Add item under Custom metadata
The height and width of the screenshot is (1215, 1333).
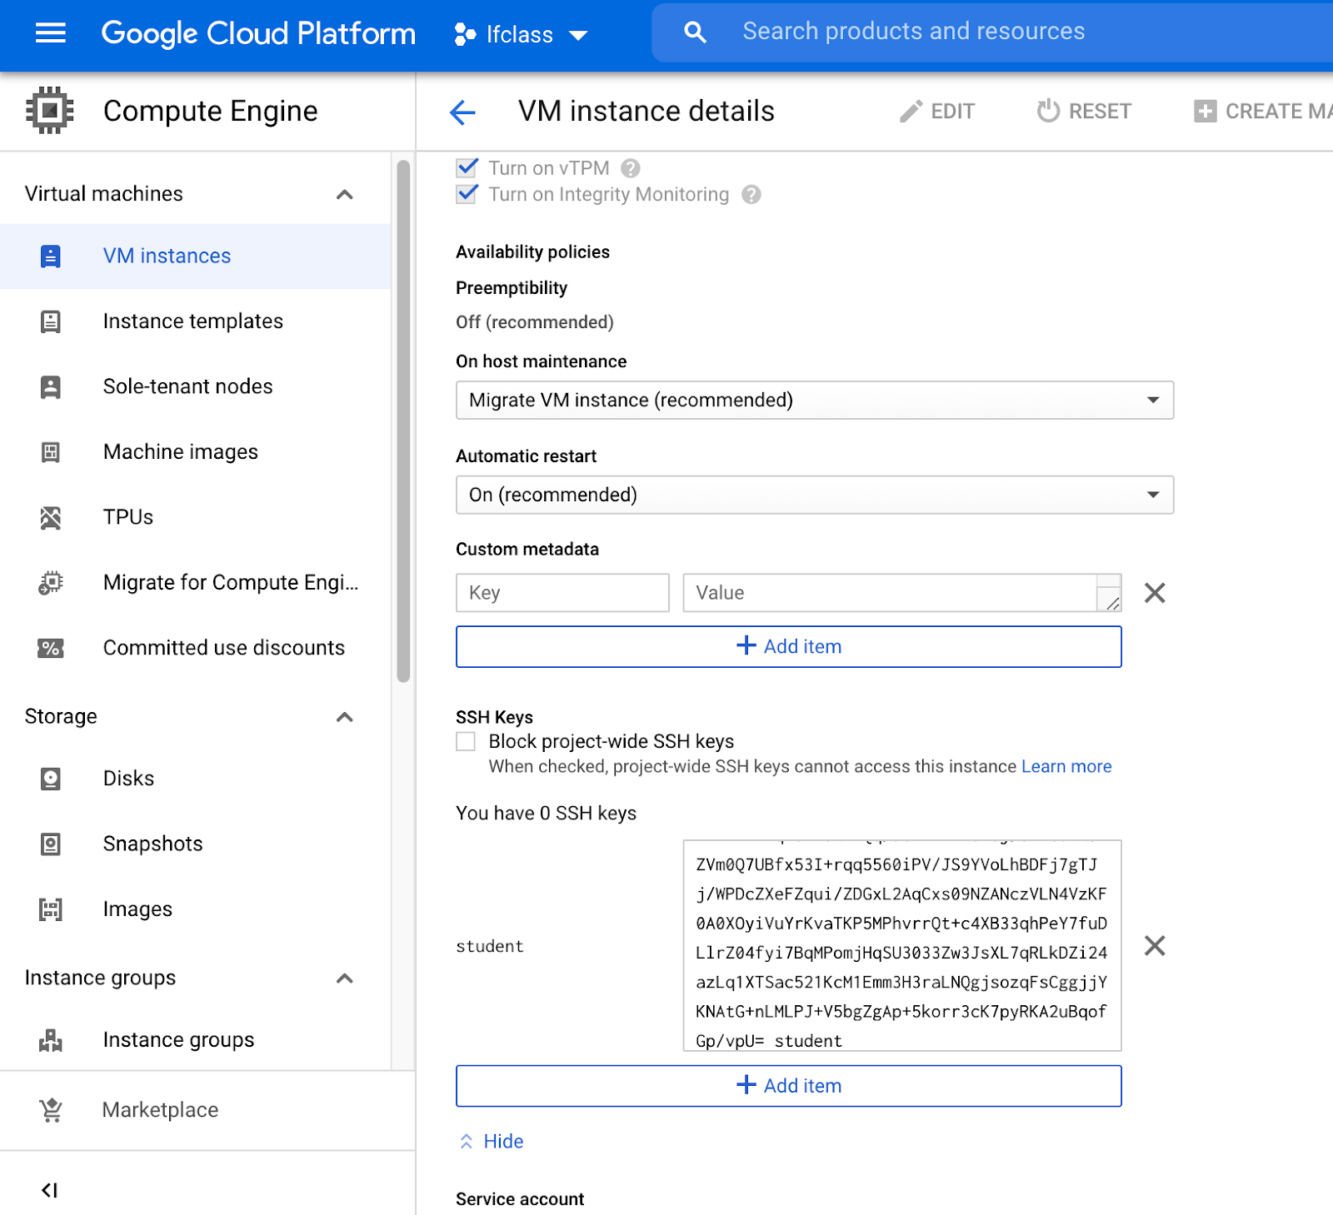788,646
